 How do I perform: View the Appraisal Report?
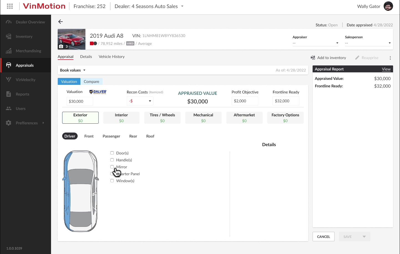pyautogui.click(x=386, y=69)
